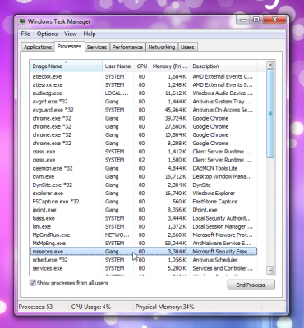Open the View menu

tap(71, 34)
